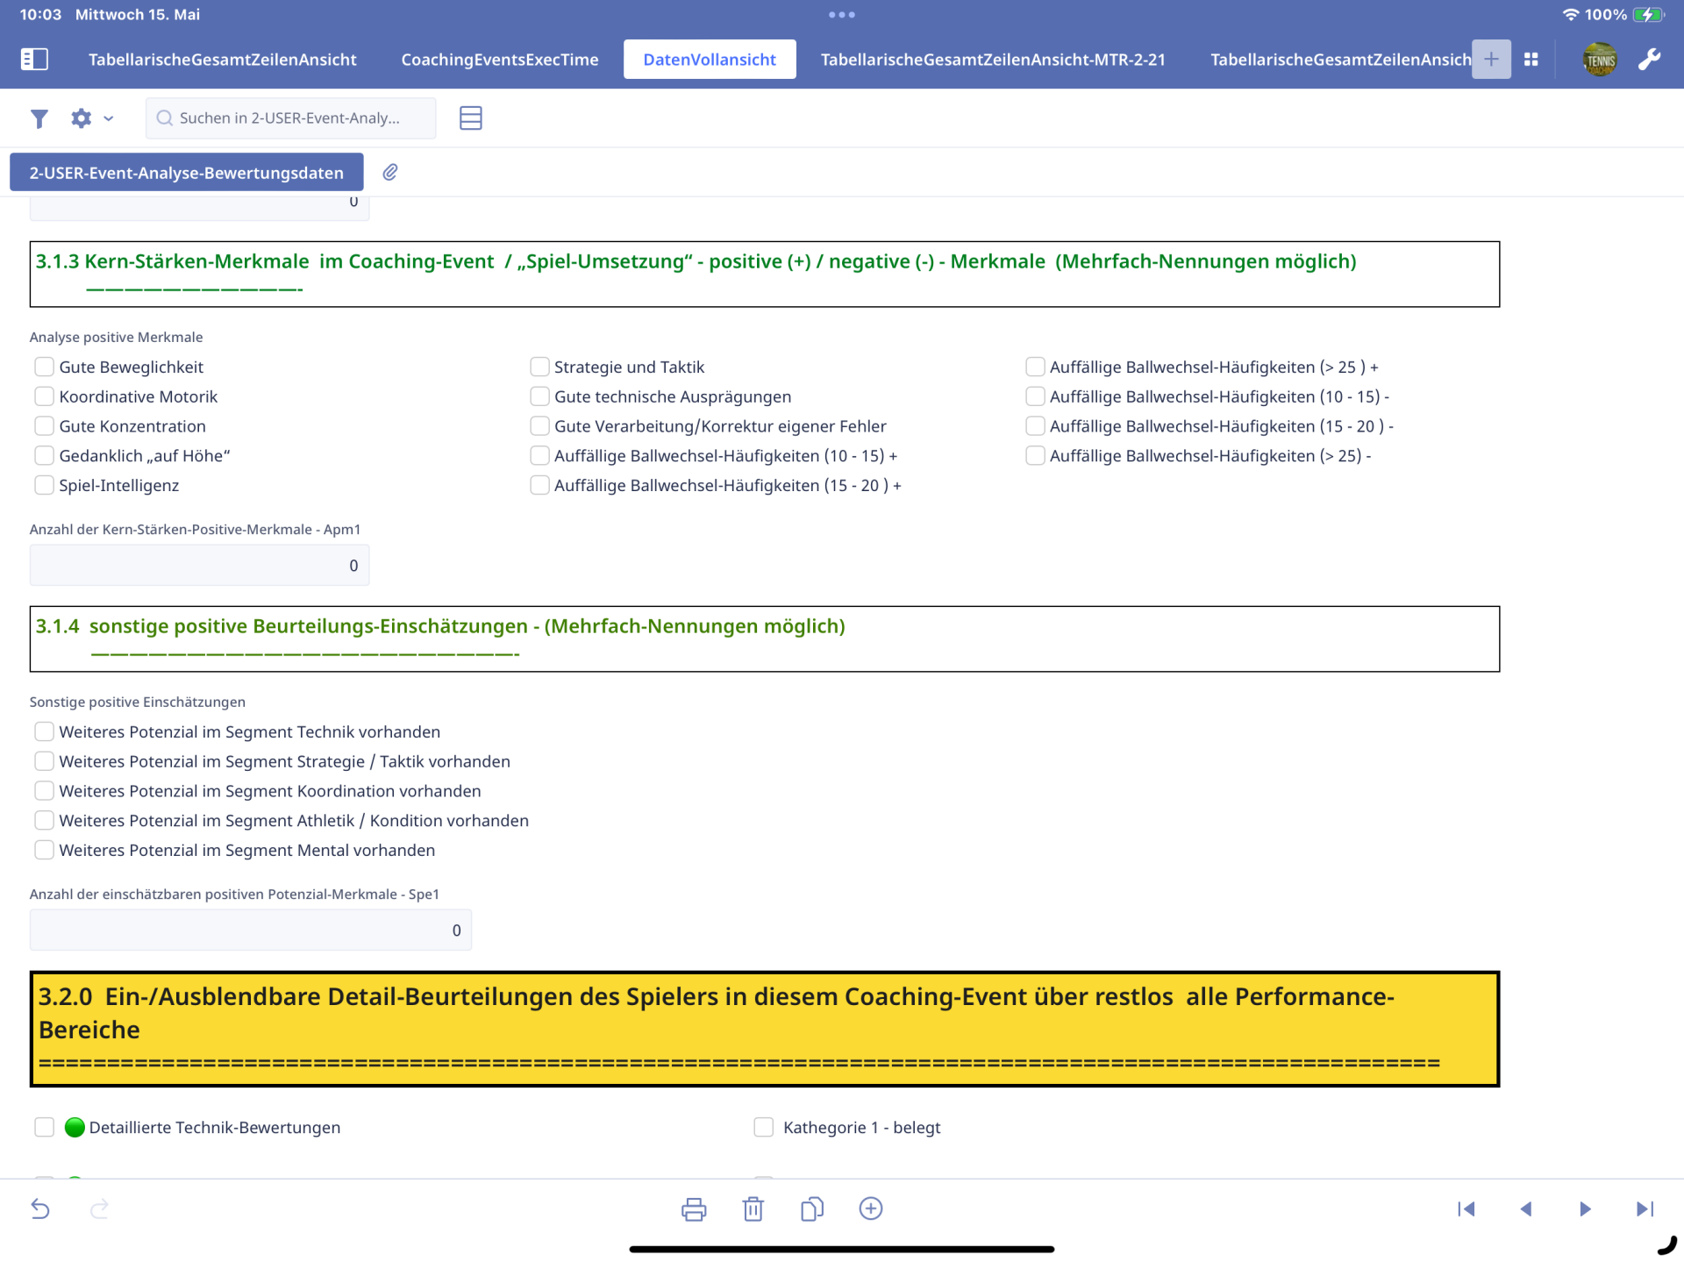Open the gear settings dropdown arrow
The height and width of the screenshot is (1262, 1684).
point(109,118)
